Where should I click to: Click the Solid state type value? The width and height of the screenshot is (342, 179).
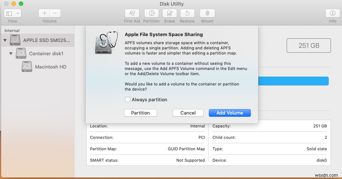[x=317, y=149]
